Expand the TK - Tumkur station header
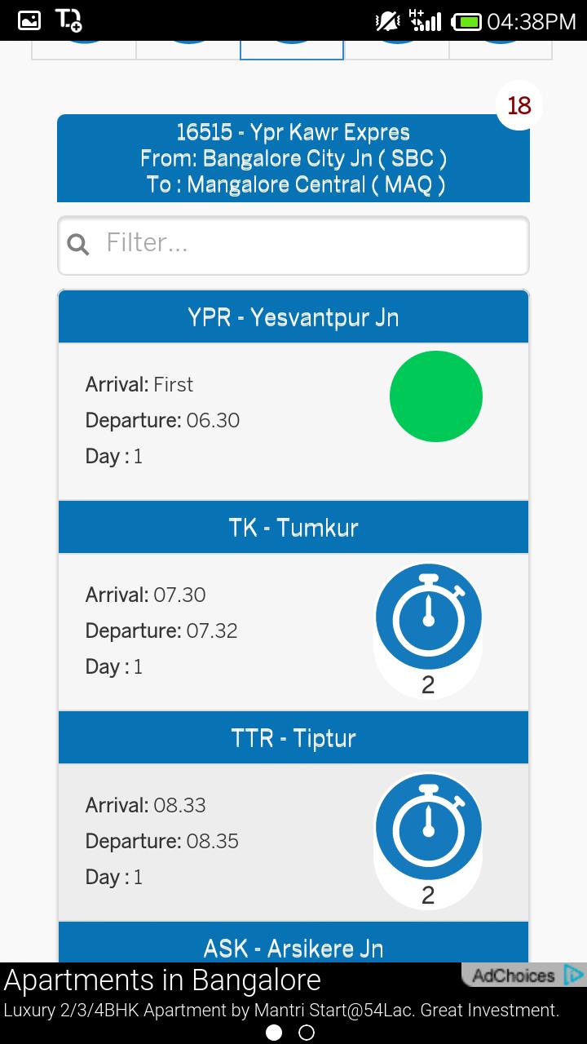587x1044 pixels. (293, 526)
